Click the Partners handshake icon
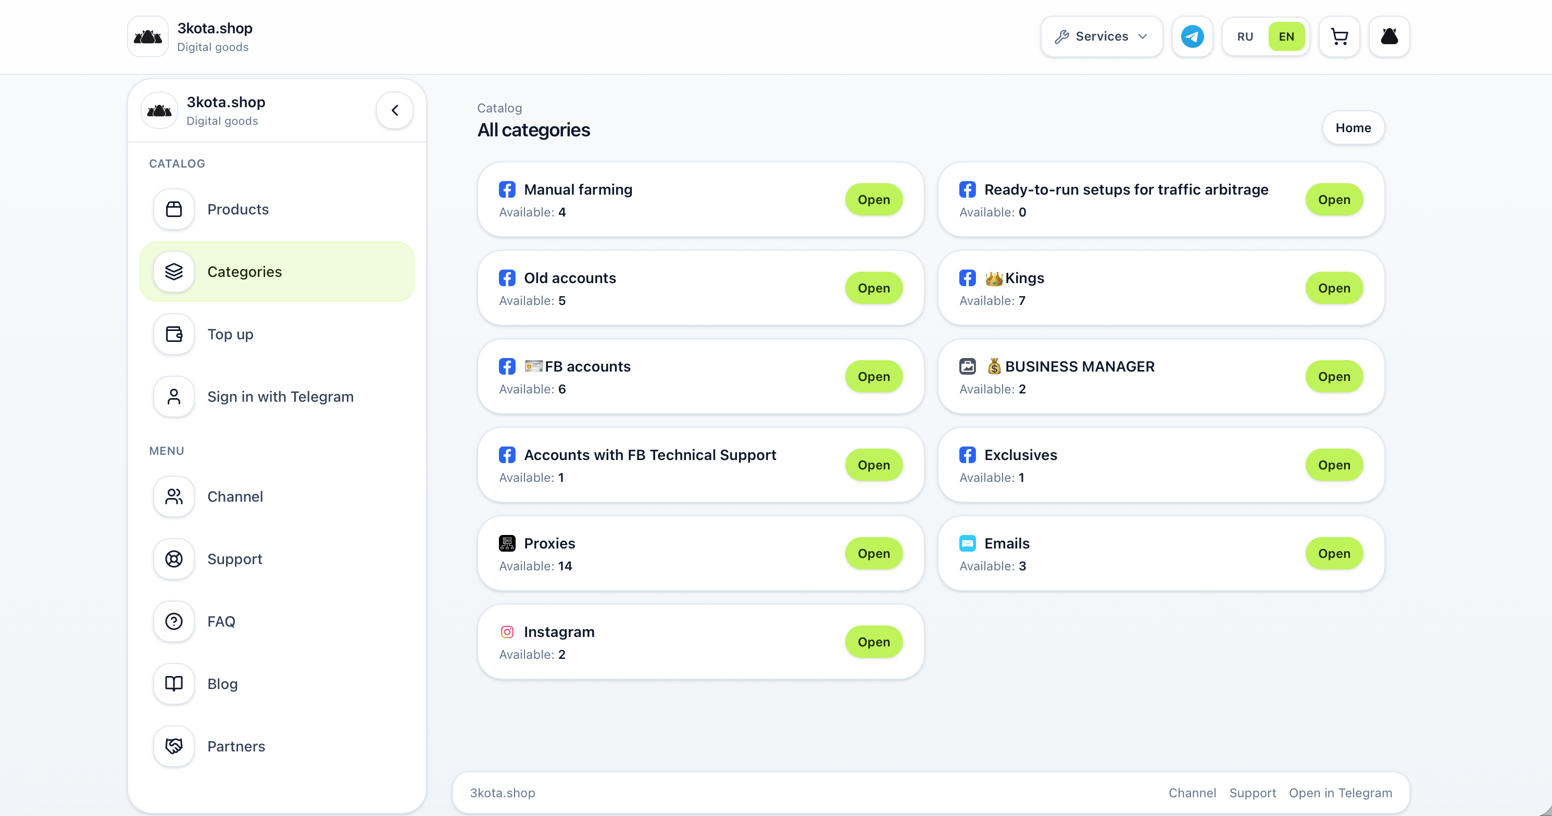This screenshot has height=816, width=1552. tap(174, 746)
